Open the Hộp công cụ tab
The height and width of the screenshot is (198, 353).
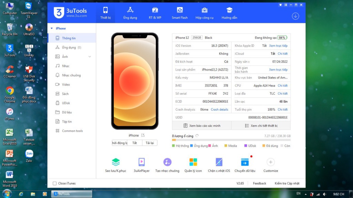[x=204, y=13]
